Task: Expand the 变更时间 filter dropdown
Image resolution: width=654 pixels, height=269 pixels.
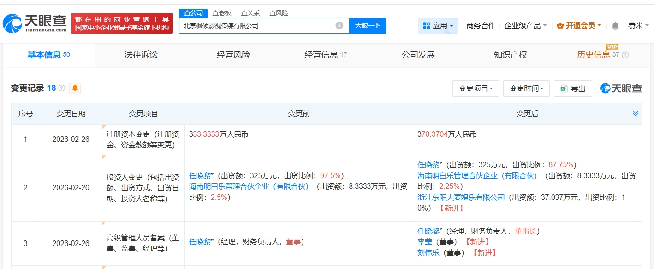Action: point(526,88)
